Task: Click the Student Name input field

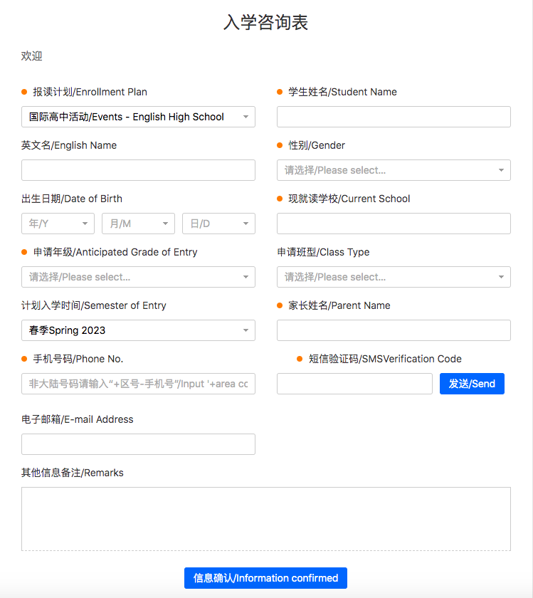Action: (x=394, y=117)
